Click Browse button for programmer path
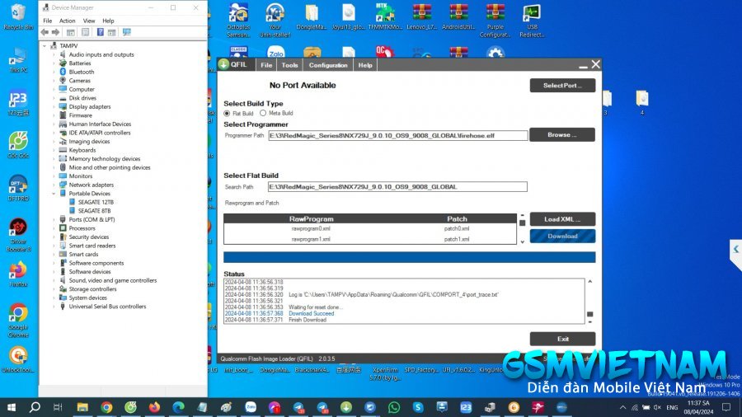742x417 pixels. pos(562,135)
